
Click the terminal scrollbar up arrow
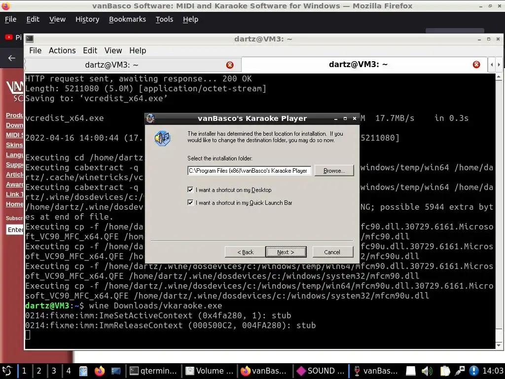tap(499, 77)
